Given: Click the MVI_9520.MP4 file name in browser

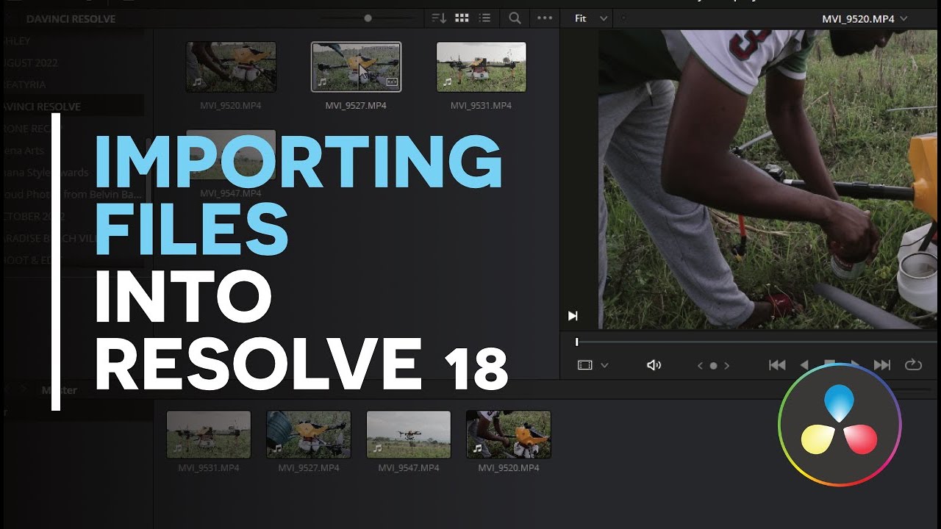Looking at the screenshot, I should [x=231, y=106].
